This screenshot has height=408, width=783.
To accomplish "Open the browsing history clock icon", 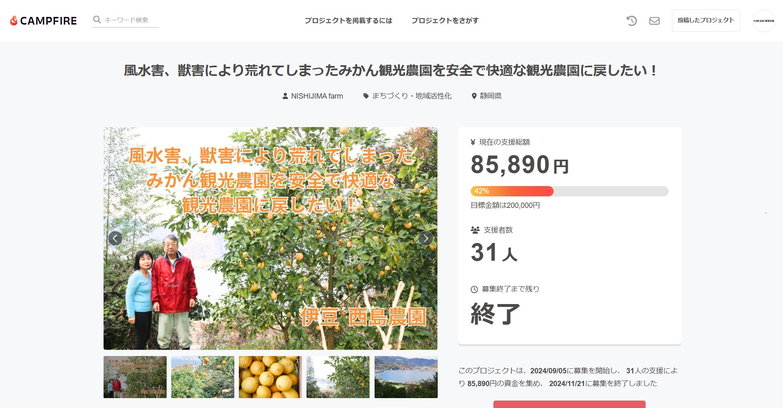I will click(x=632, y=21).
